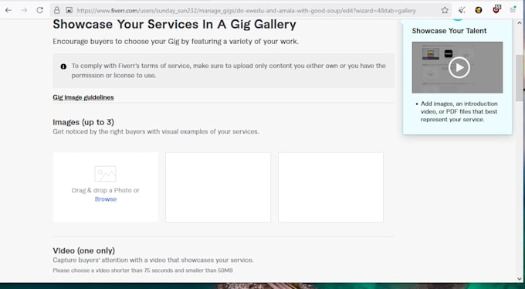Click the Showcase Your Services In A Gig Gallery title
Image resolution: width=525 pixels, height=289 pixels.
pos(174,25)
